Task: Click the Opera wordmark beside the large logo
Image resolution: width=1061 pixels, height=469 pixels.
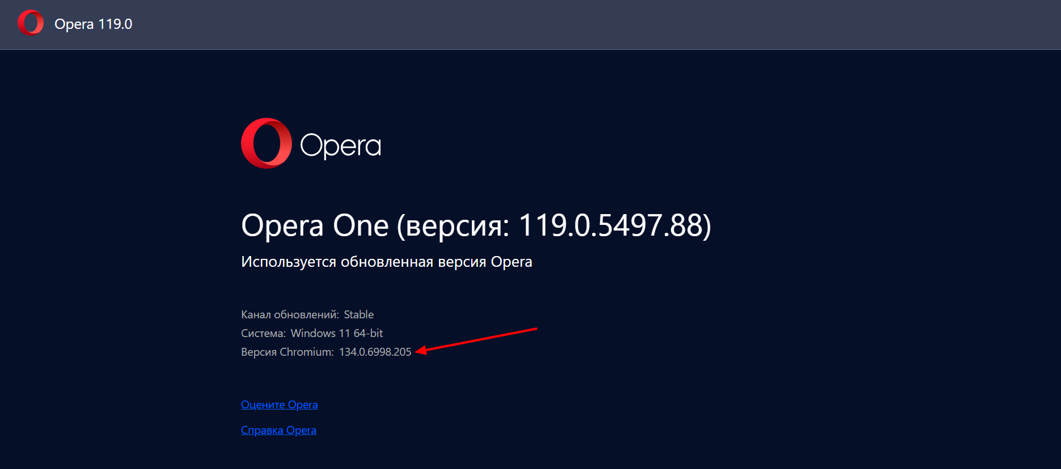Action: [x=340, y=146]
